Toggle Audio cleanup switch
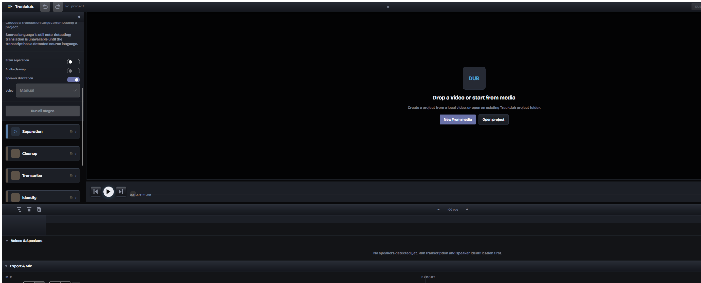Screen dimensions: 701x283 [73, 71]
